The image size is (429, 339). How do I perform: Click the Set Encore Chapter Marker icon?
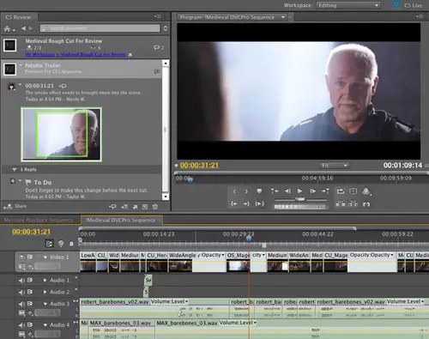pos(61,244)
